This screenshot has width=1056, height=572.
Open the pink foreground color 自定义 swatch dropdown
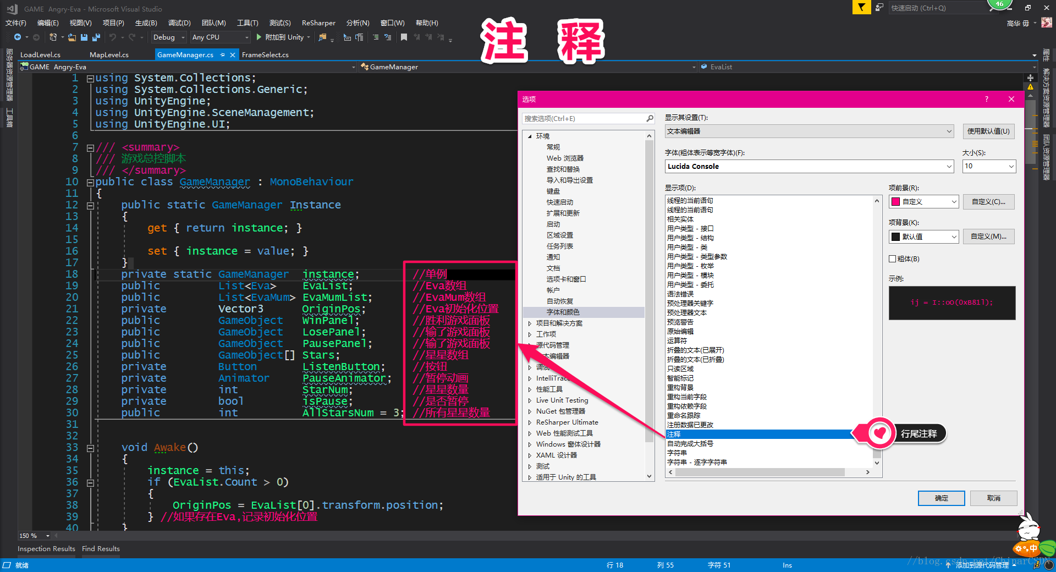tap(924, 202)
